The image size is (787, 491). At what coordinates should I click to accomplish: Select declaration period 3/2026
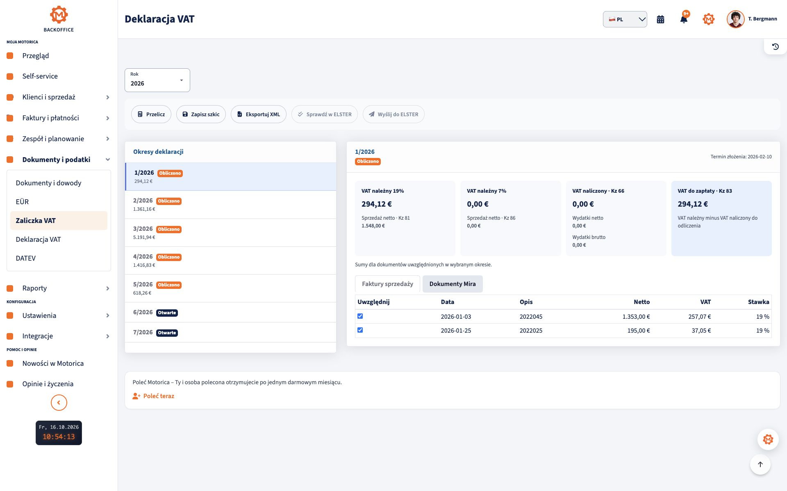pos(230,232)
